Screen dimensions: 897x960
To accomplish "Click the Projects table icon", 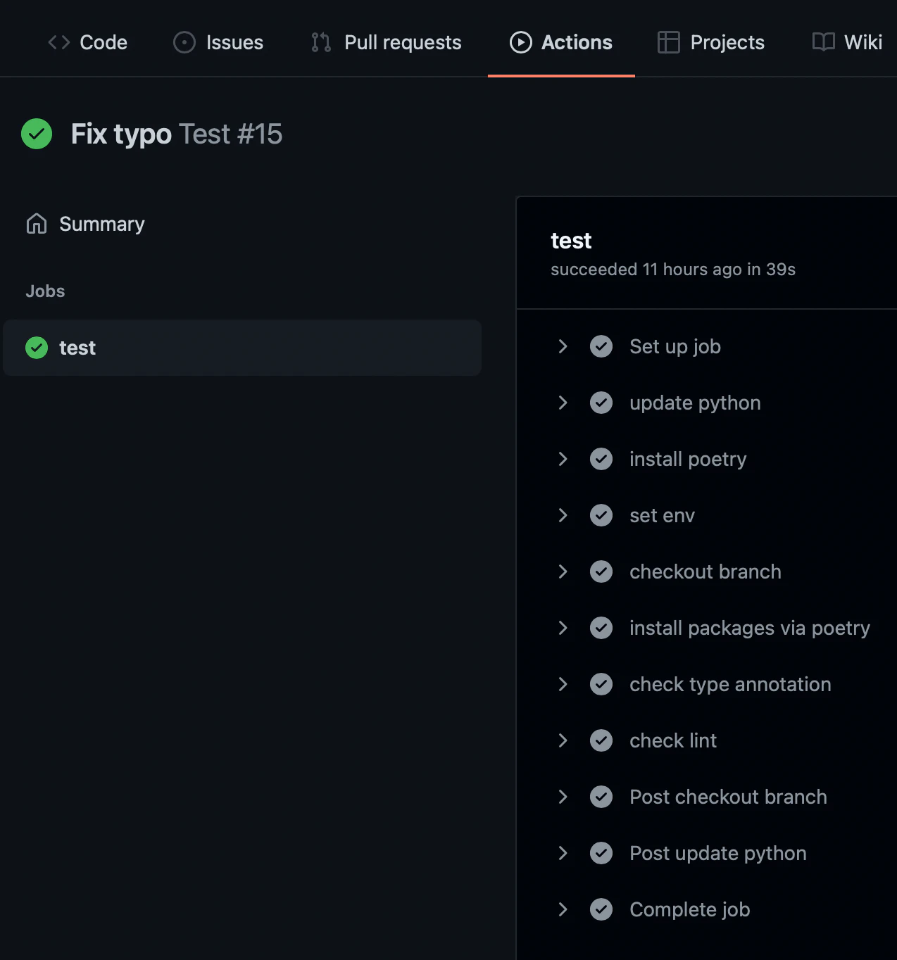I will [x=668, y=42].
